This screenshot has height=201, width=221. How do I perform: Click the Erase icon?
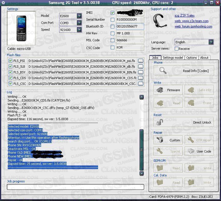(x=191, y=103)
